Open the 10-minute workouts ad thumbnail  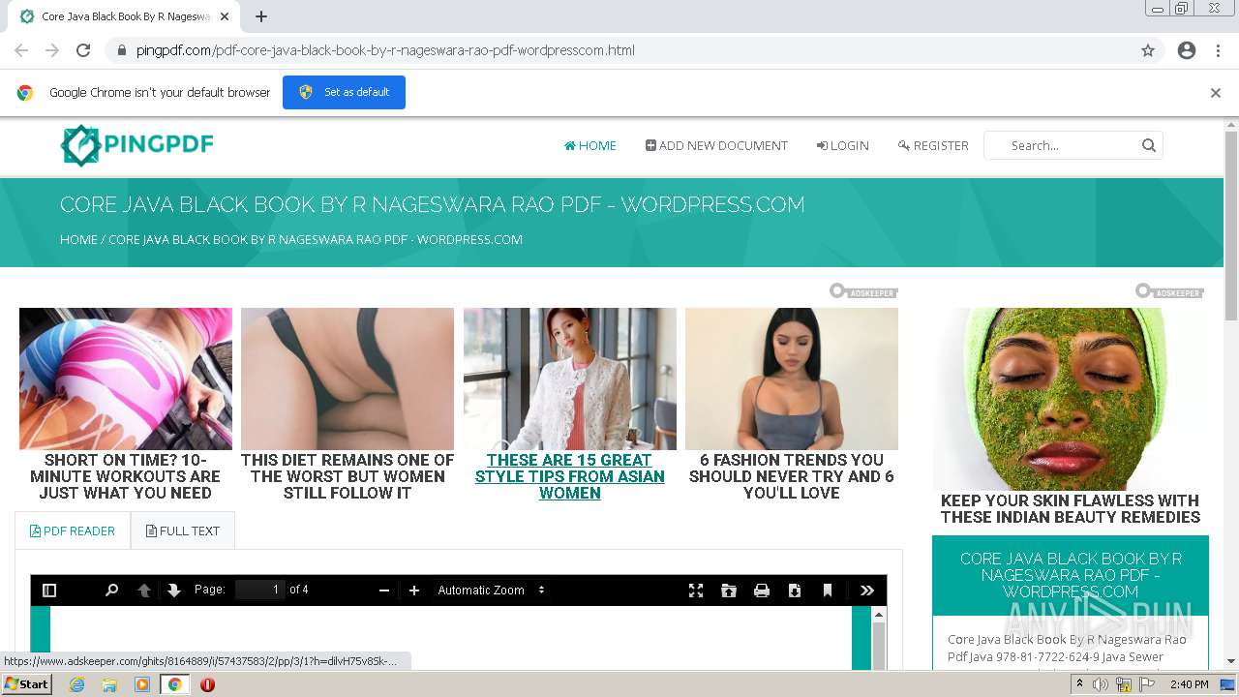(126, 379)
